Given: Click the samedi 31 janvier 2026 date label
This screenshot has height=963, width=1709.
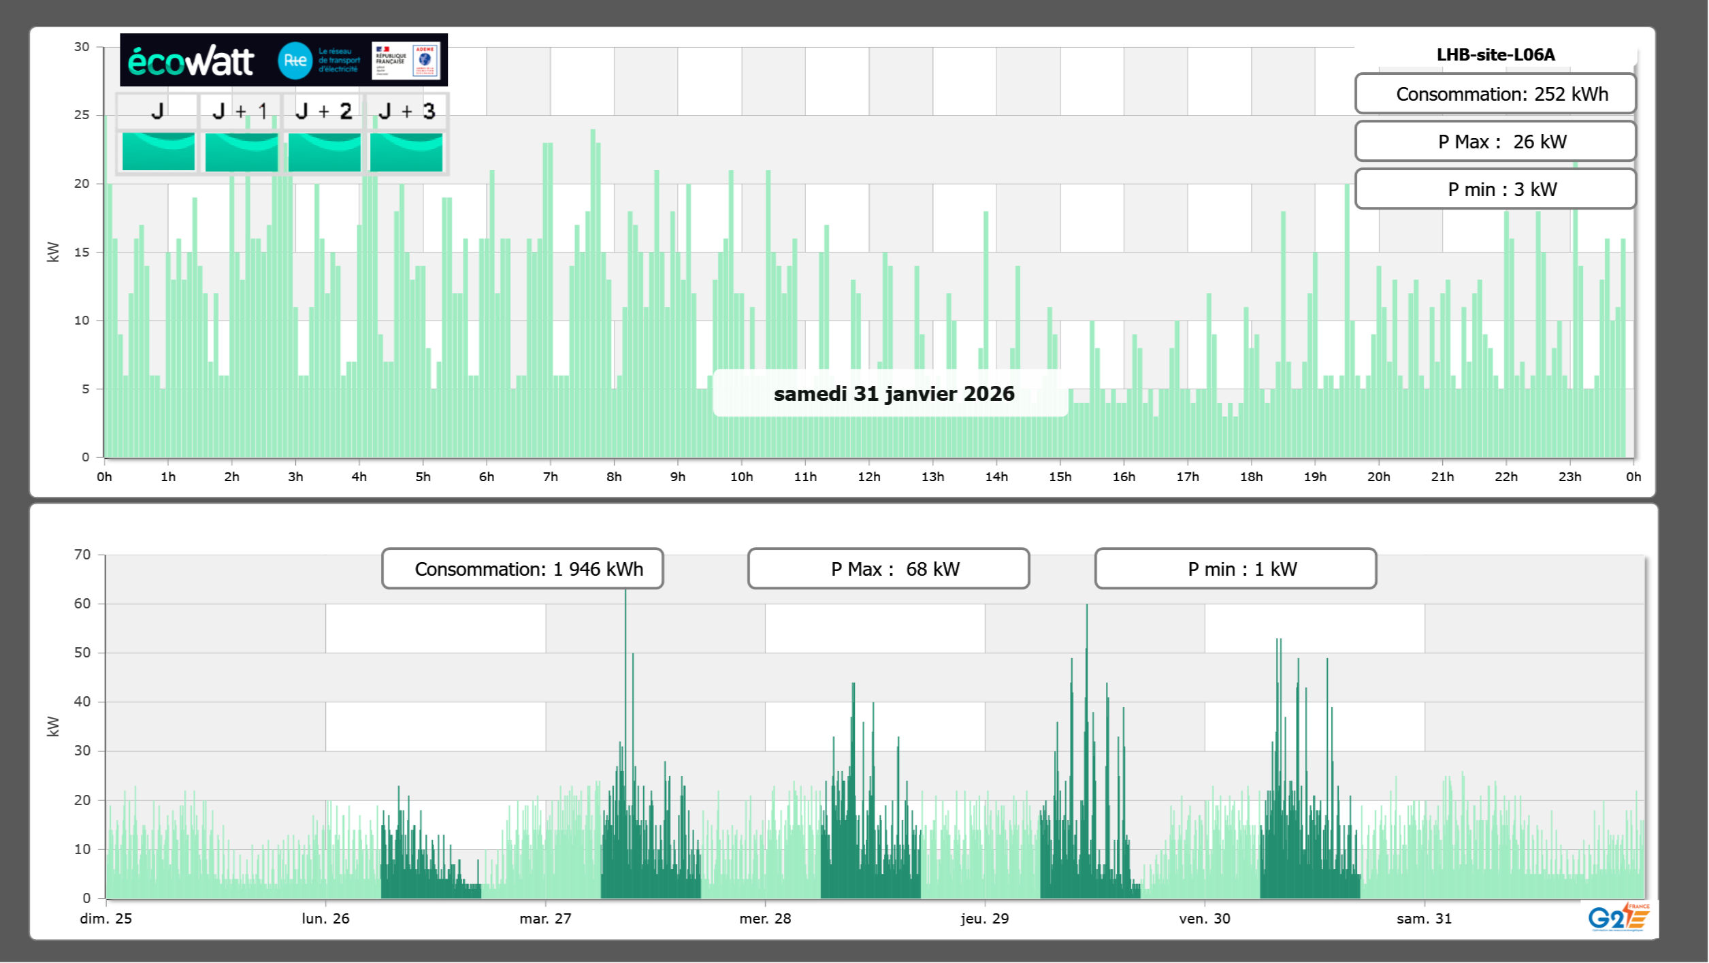Looking at the screenshot, I should (893, 393).
